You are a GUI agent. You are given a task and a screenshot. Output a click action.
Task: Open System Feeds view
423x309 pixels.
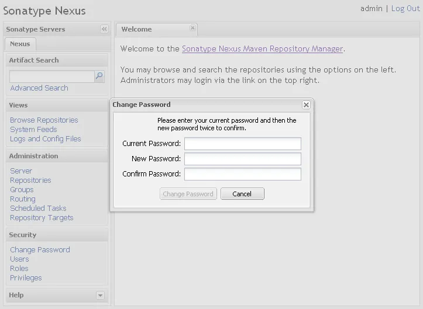pyautogui.click(x=33, y=129)
